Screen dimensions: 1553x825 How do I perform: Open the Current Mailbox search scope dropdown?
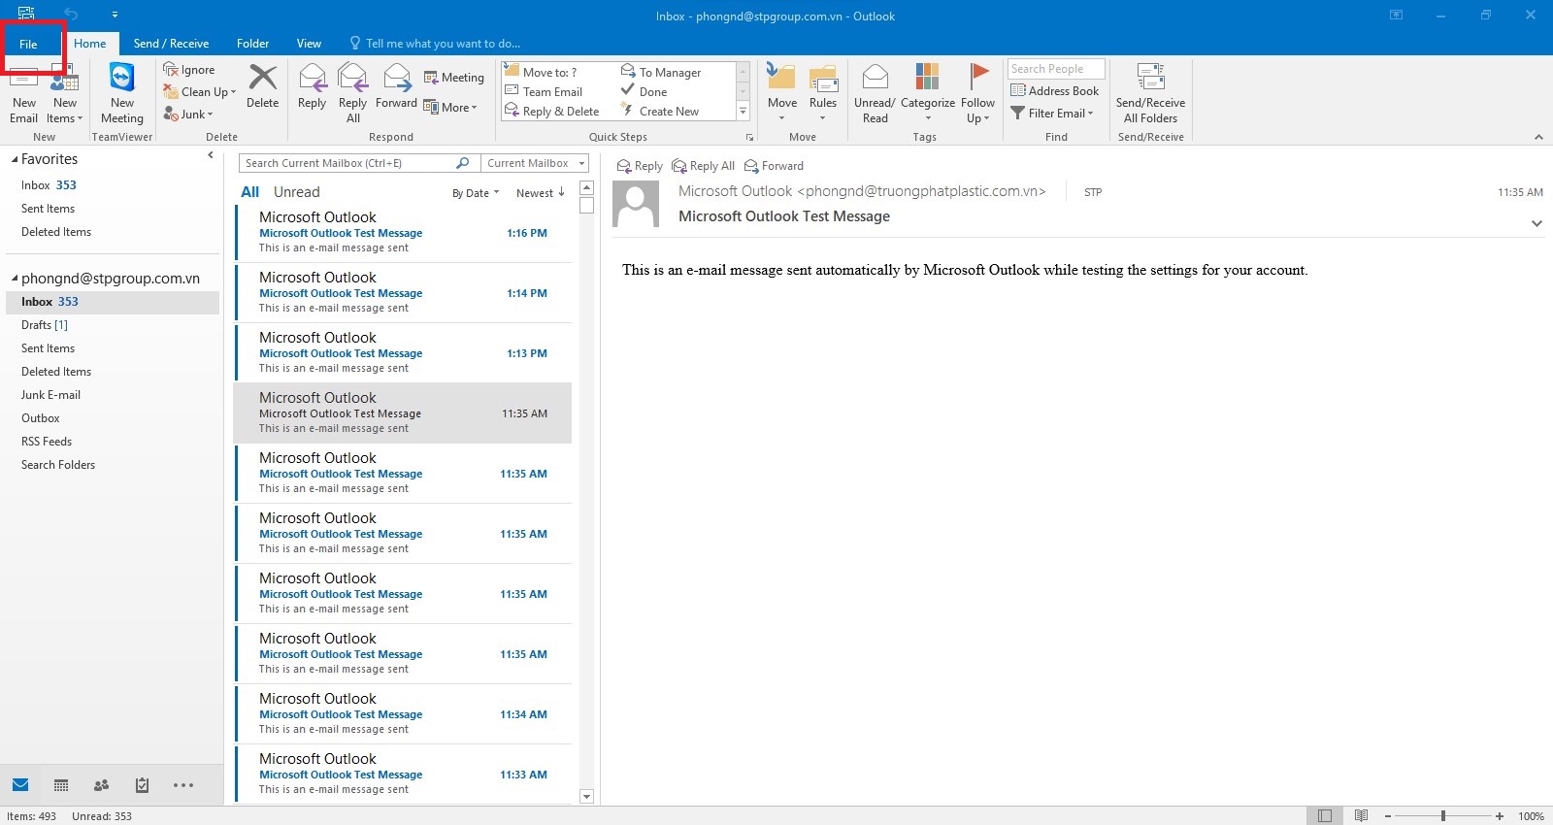coord(537,163)
